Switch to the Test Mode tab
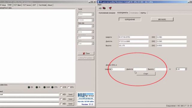This screenshot has height=108, width=192. click(x=42, y=5)
